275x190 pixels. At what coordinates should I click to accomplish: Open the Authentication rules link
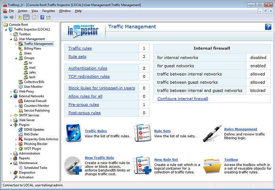tap(88, 68)
